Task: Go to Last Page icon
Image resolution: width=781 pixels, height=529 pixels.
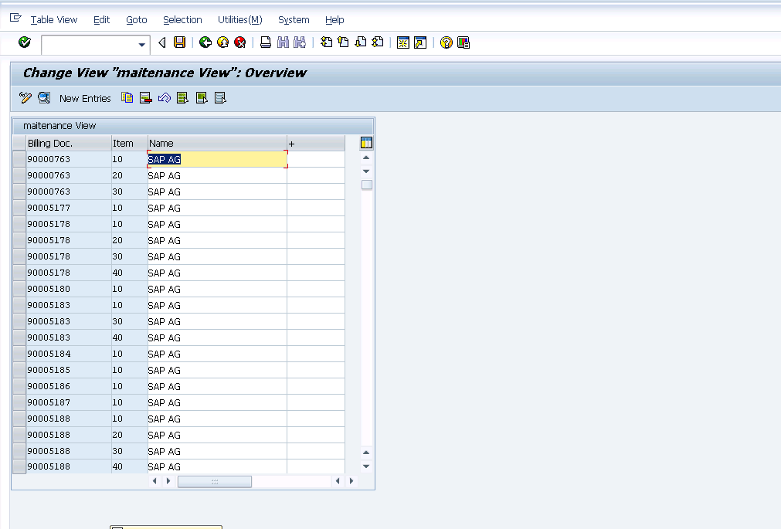Action: [378, 42]
